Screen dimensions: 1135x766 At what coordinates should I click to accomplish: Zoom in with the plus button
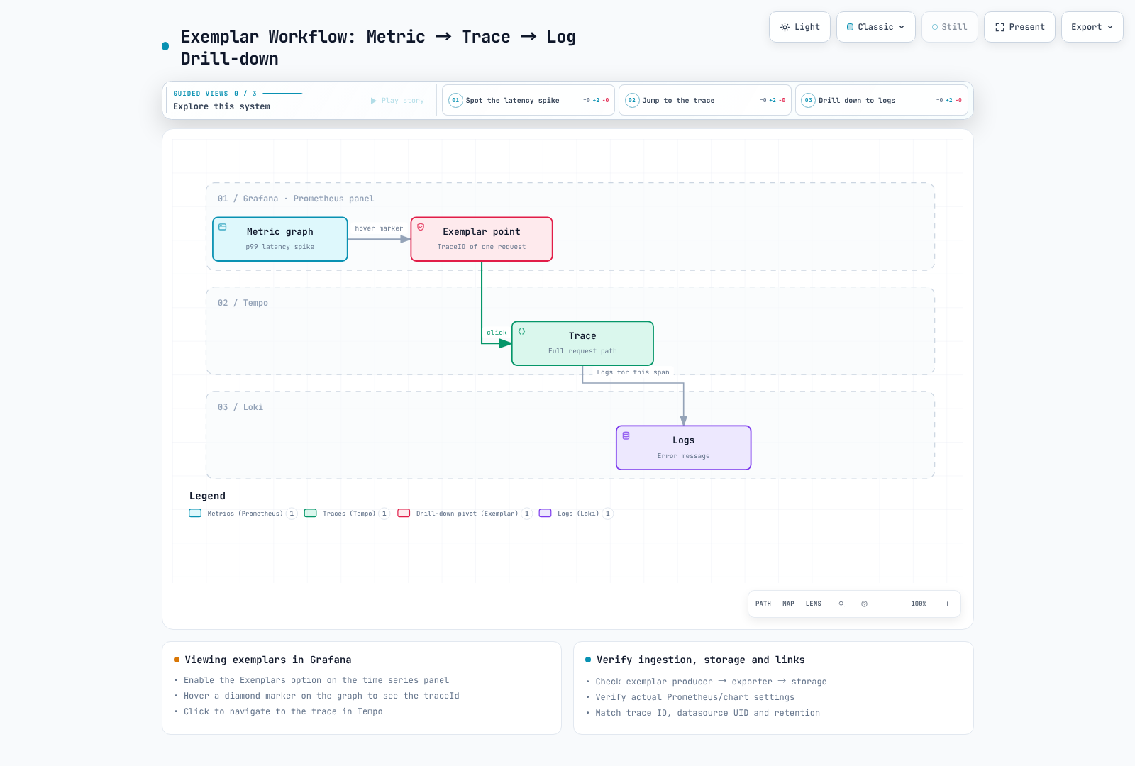[x=947, y=604]
